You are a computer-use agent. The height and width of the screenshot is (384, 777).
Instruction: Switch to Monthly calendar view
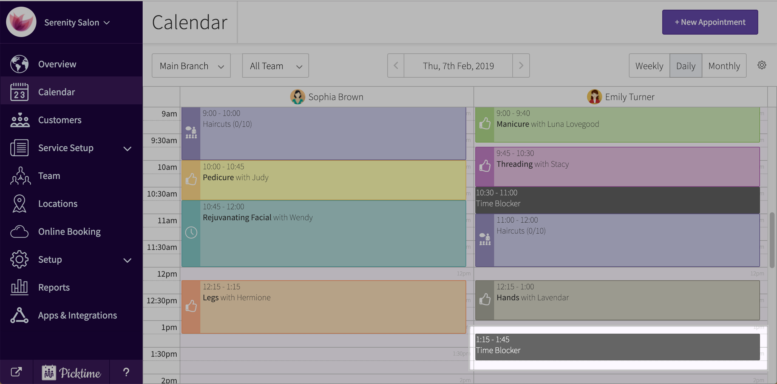(x=724, y=66)
